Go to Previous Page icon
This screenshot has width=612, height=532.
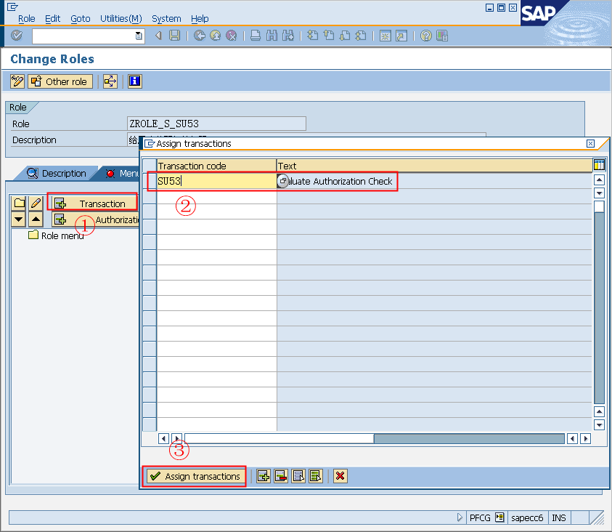pyautogui.click(x=329, y=36)
